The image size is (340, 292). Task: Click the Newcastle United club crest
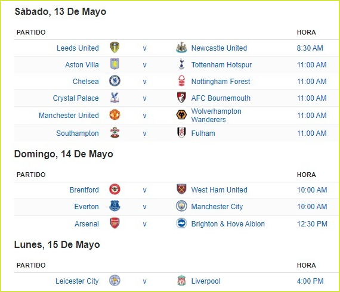pos(181,48)
